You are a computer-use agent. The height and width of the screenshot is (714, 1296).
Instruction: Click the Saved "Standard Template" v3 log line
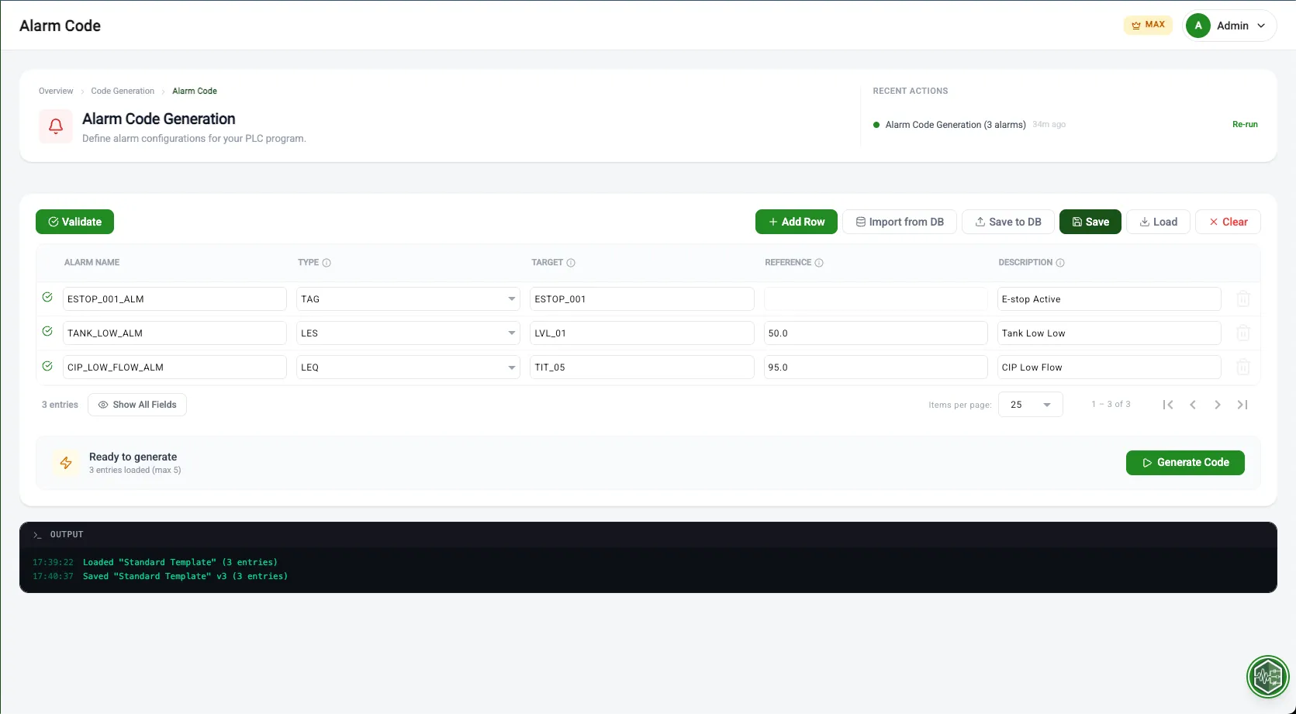pyautogui.click(x=185, y=576)
